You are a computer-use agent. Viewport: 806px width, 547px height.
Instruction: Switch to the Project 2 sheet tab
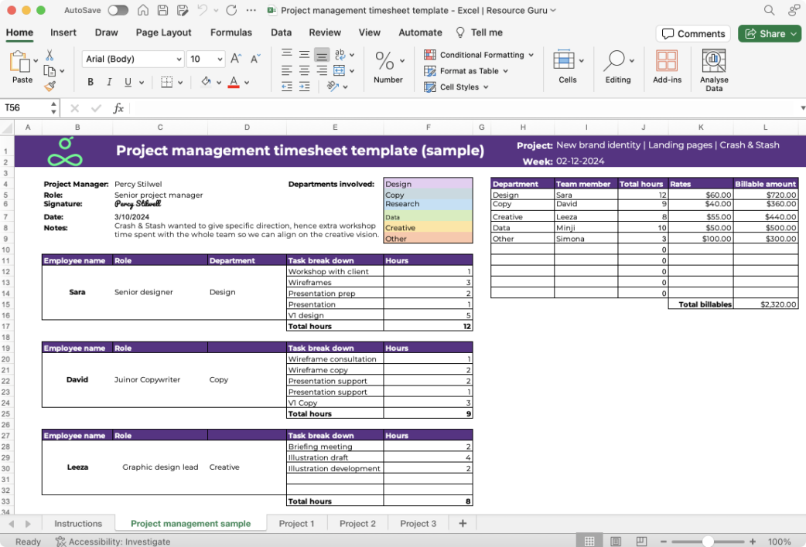click(357, 523)
